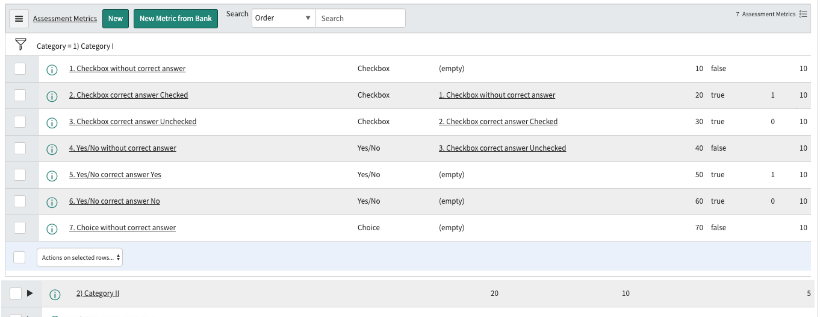Click the 7 Assessment Metrics count text
The width and height of the screenshot is (823, 317).
tap(765, 14)
